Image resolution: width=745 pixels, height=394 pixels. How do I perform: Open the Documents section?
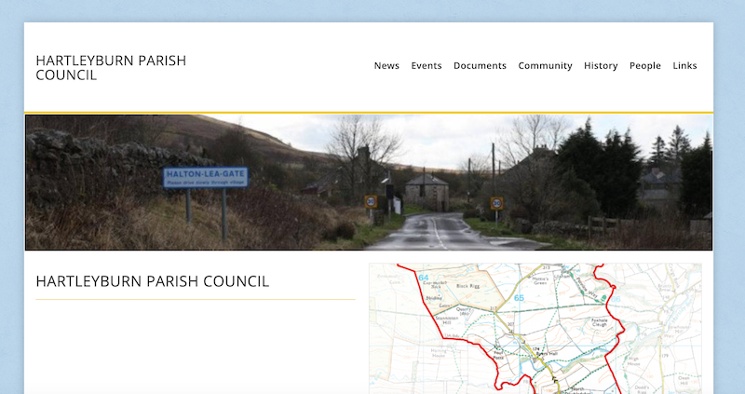coord(480,66)
